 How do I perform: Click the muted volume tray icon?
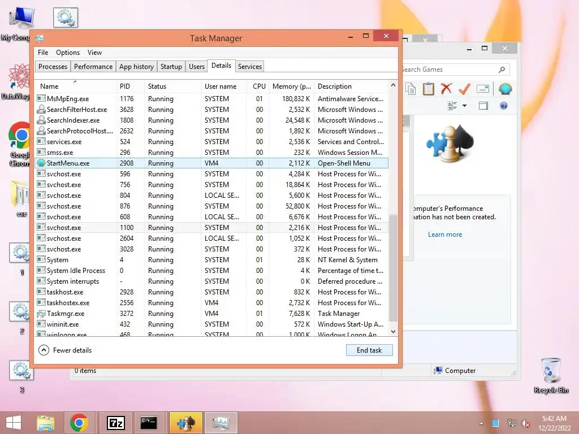525,423
